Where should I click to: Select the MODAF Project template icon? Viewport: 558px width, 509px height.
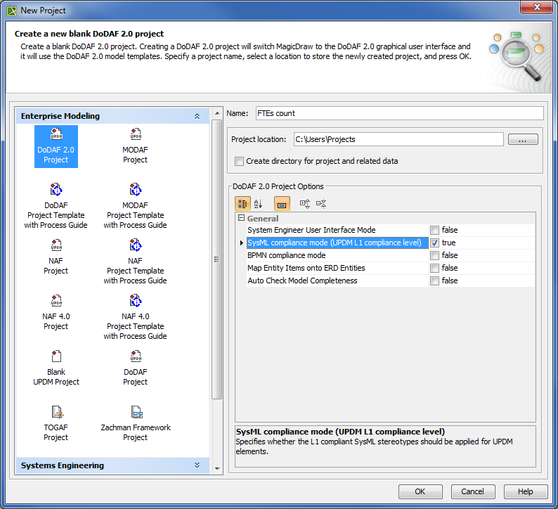click(x=135, y=146)
